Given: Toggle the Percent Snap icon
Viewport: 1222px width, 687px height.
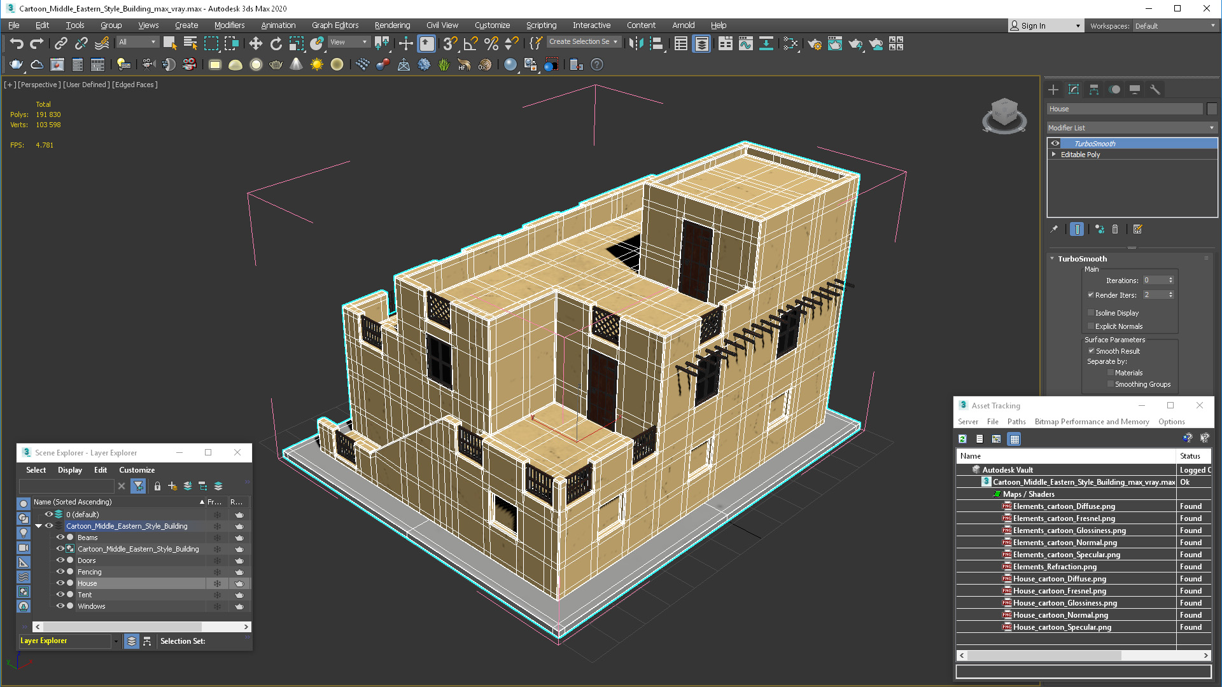Looking at the screenshot, I should [x=491, y=43].
